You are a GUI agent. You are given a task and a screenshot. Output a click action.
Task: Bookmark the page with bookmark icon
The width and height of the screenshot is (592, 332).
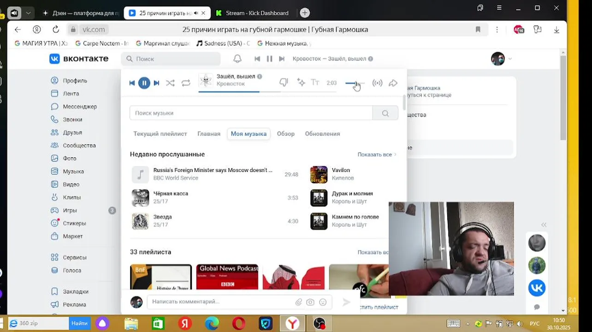click(x=478, y=30)
